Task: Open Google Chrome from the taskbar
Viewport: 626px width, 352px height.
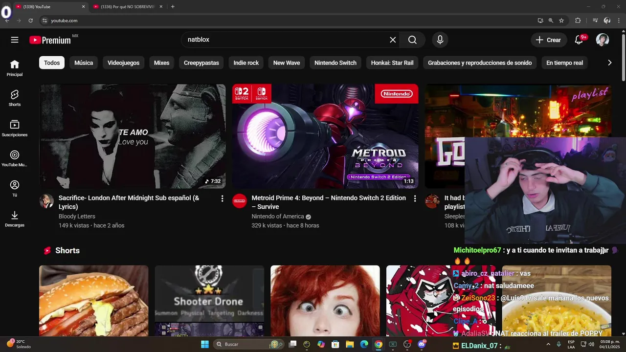Action: click(x=378, y=344)
